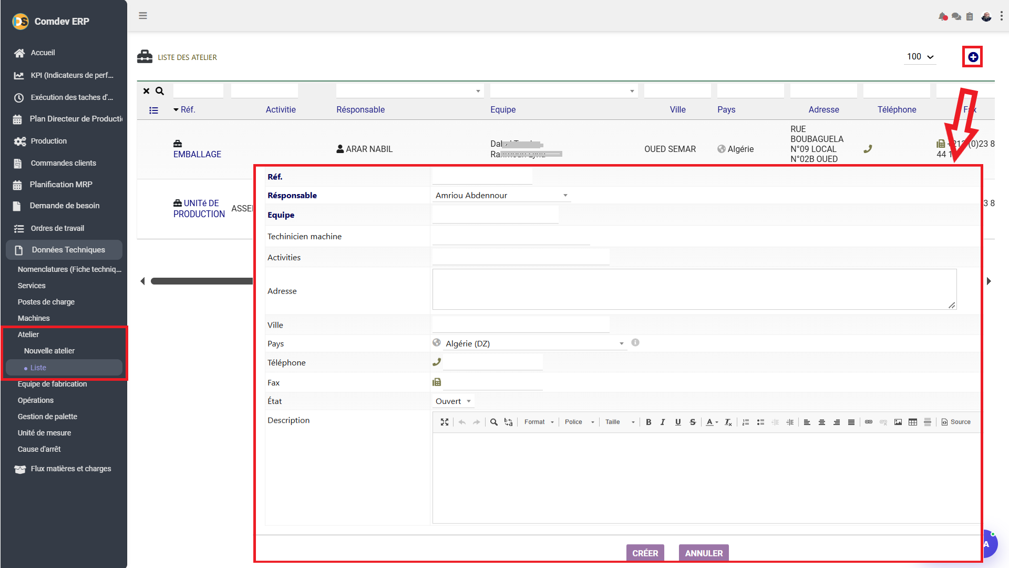Insert link in Description editor

[869, 422]
